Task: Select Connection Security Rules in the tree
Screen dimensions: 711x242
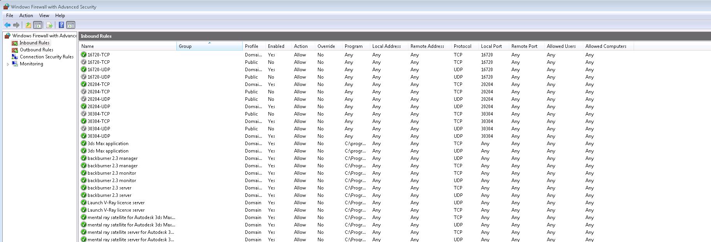Action: click(47, 57)
